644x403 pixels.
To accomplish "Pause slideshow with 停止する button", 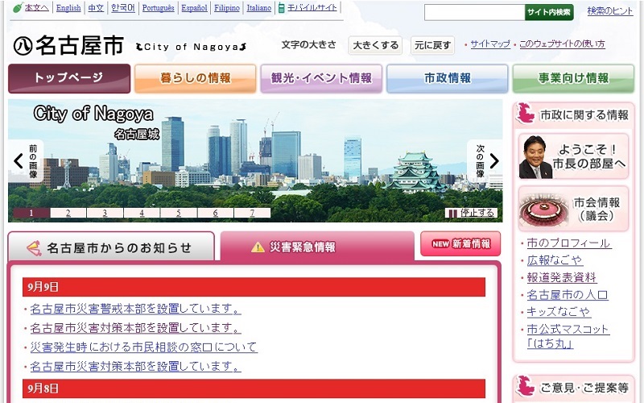I will coord(471,213).
